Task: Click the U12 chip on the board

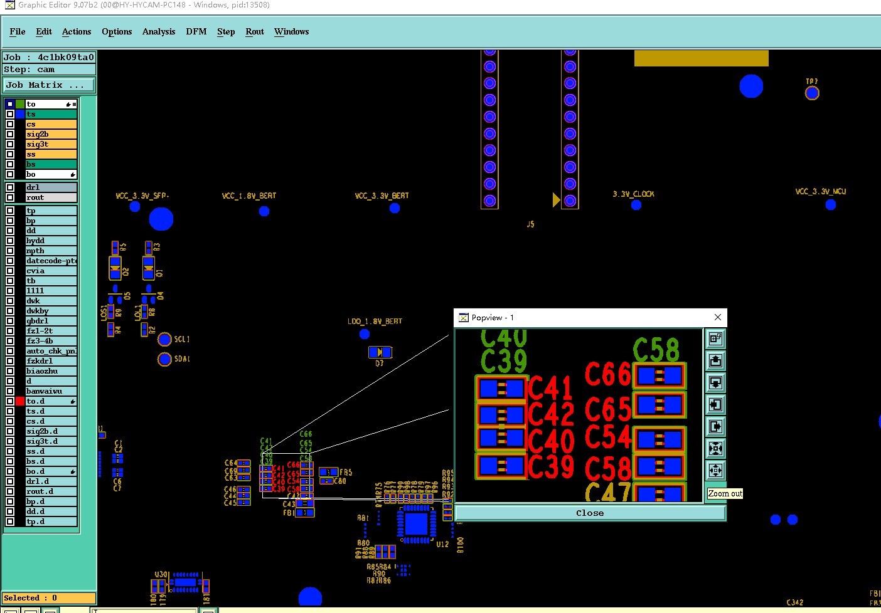Action: coord(416,524)
